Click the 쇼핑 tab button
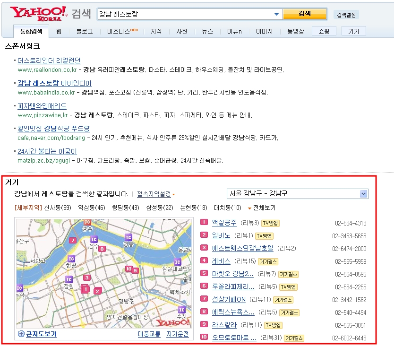Image resolution: width=394 pixels, height=347 pixels. (x=324, y=31)
